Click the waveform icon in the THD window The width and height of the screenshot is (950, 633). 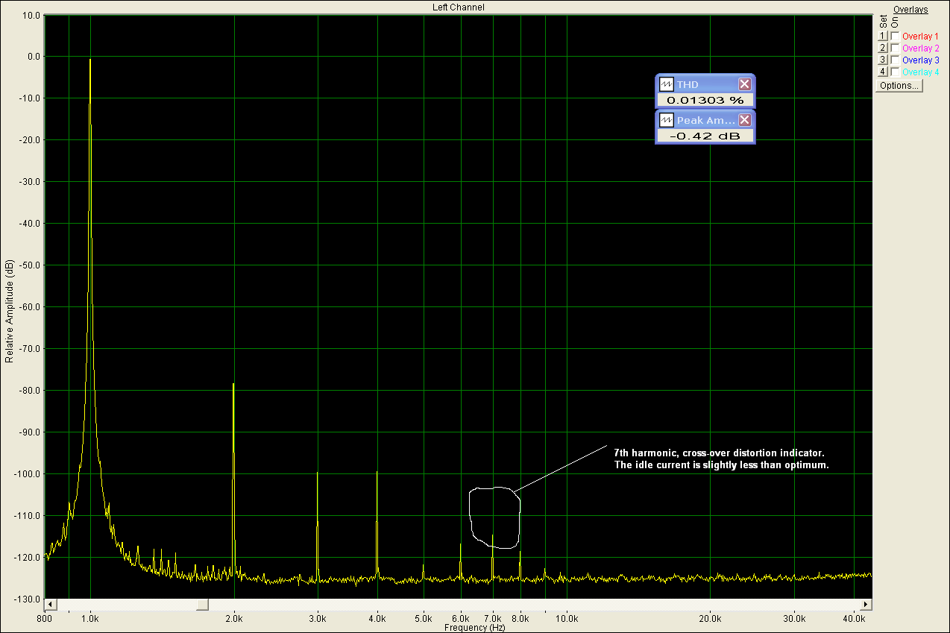(667, 84)
